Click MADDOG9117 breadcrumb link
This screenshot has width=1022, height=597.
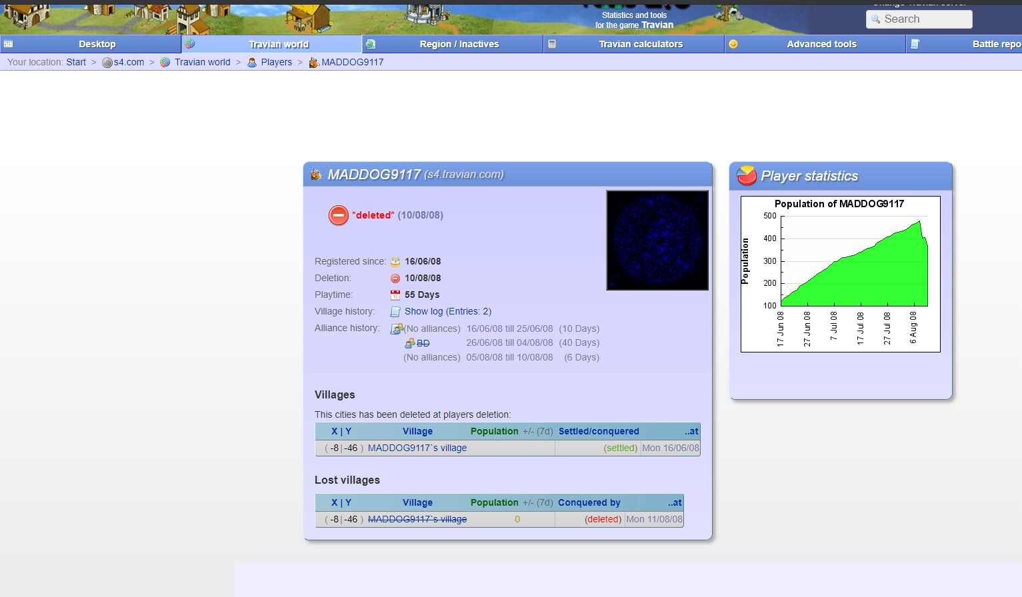tap(353, 62)
